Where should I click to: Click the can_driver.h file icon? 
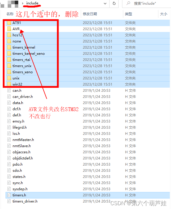point(9,96)
